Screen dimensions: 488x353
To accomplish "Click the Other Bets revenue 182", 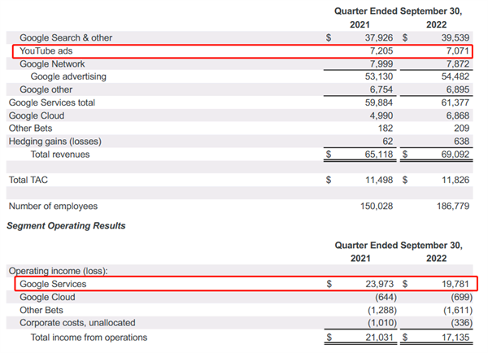I will tap(386, 129).
